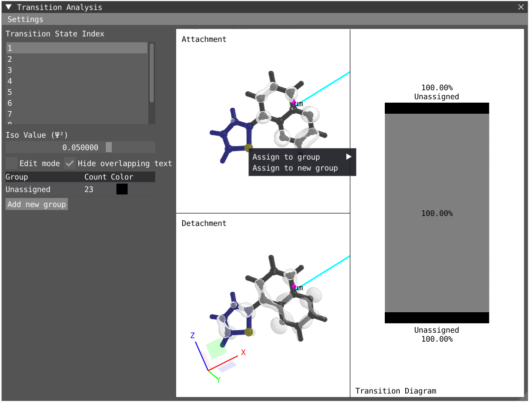The width and height of the screenshot is (529, 403).
Task: Select transition state index 1
Action: pyautogui.click(x=76, y=48)
